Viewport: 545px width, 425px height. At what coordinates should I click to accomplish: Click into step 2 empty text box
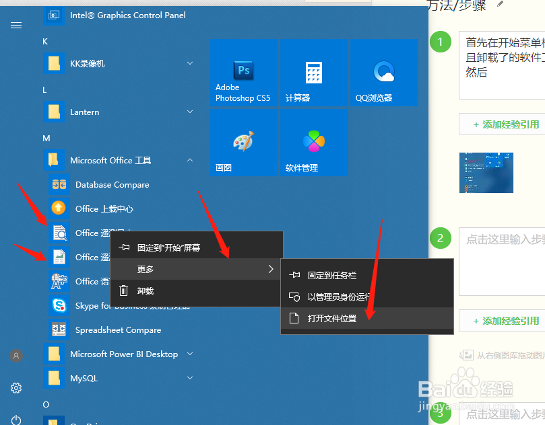503,262
